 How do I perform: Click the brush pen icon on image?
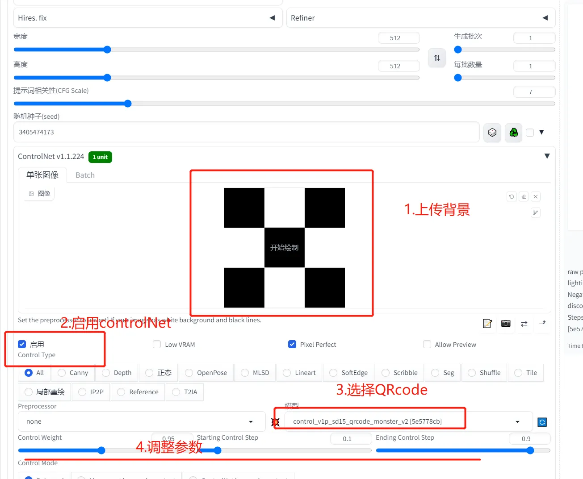pyautogui.click(x=536, y=212)
